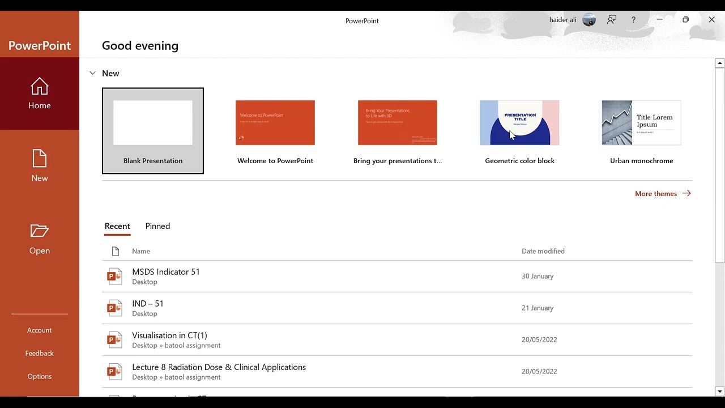
Task: Open the Home section in sidebar
Action: (40, 93)
